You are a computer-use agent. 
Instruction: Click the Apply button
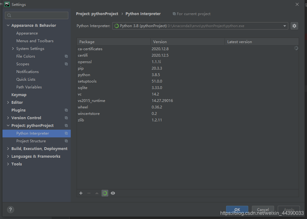pos(289,209)
